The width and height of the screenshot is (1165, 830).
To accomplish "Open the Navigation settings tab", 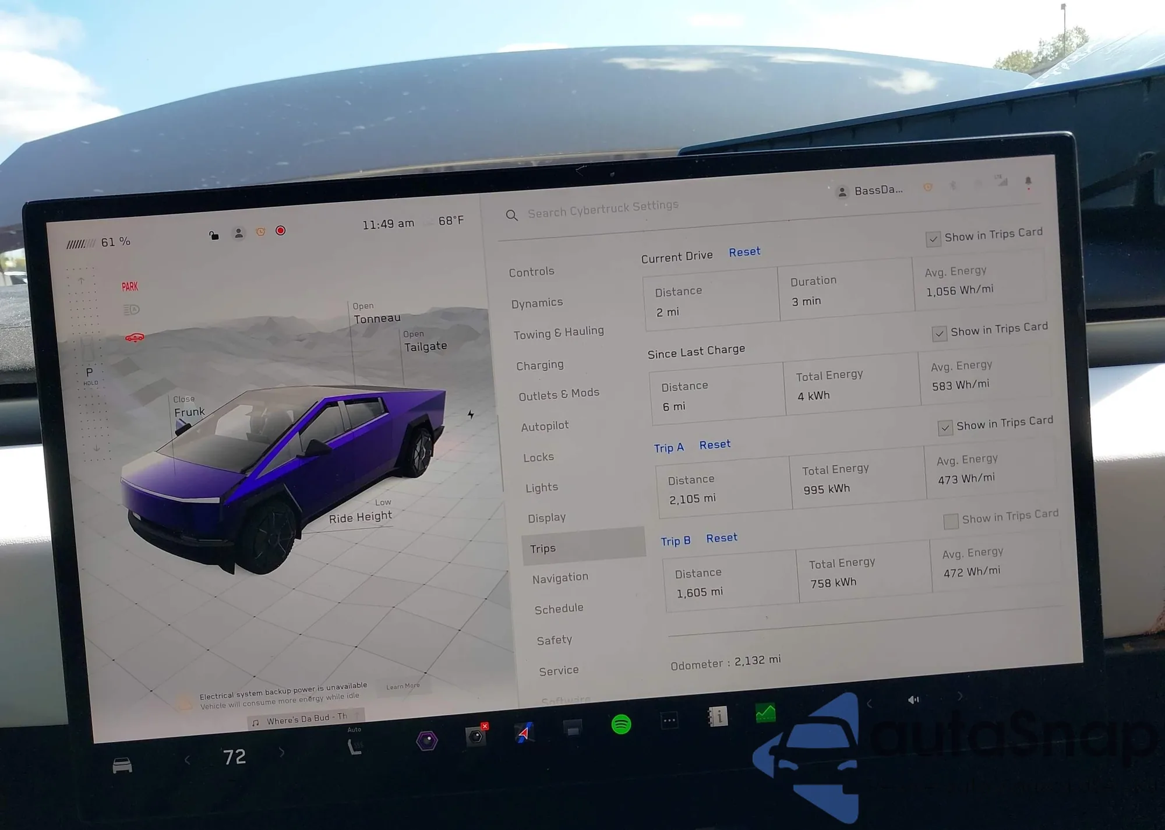I will coord(560,578).
